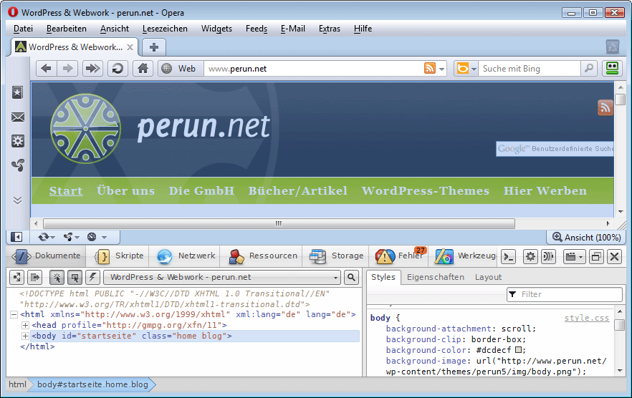This screenshot has height=398, width=632.
Task: Open the WordPress & Webwork document dropdown
Action: pos(222,277)
